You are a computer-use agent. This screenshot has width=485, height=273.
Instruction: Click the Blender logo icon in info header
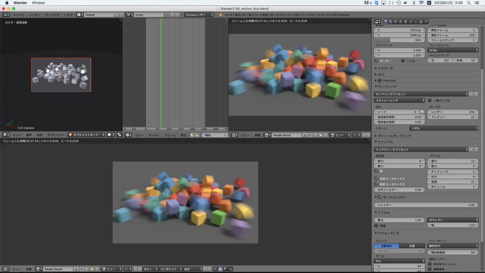220,15
